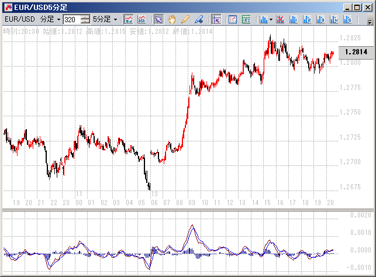This screenshot has height=277, width=376.
Task: Open the 5分足 timeframe dropdown
Action: pos(105,19)
